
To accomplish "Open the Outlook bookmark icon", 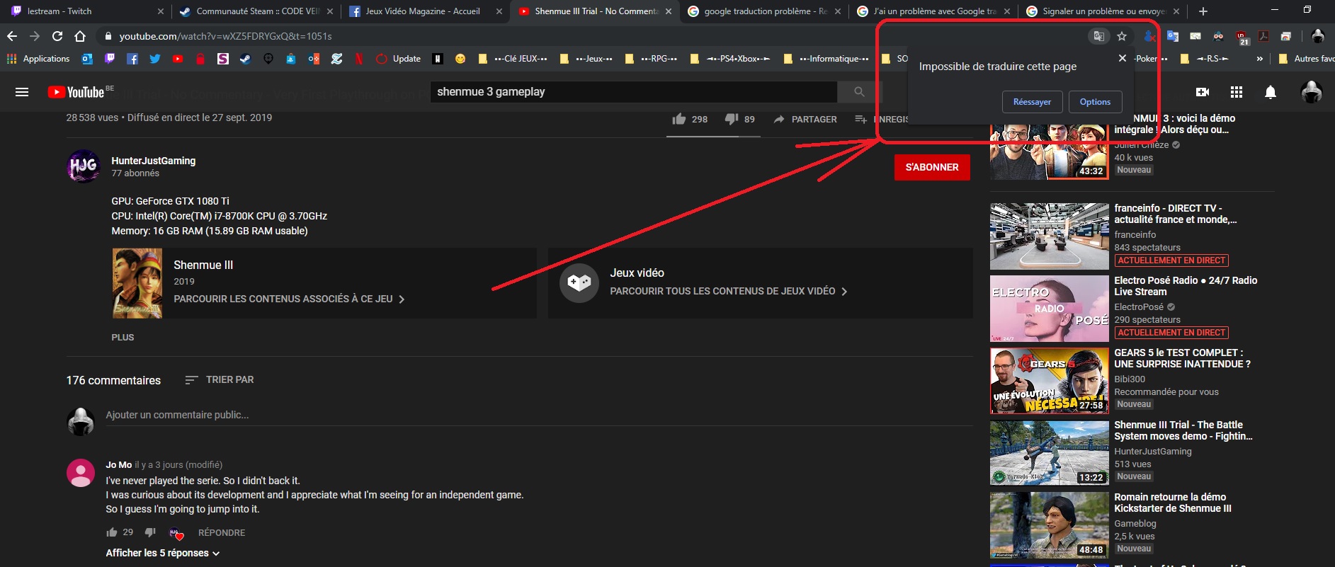I will [x=87, y=59].
